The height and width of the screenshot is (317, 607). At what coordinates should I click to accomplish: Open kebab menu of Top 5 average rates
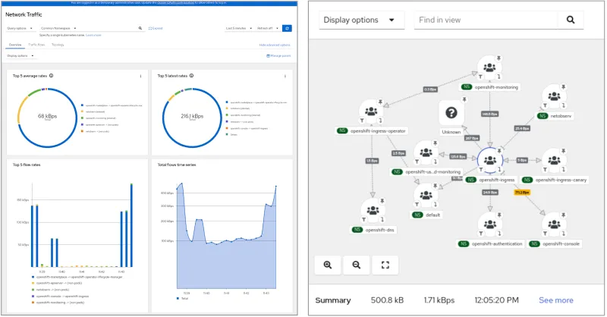click(x=140, y=77)
